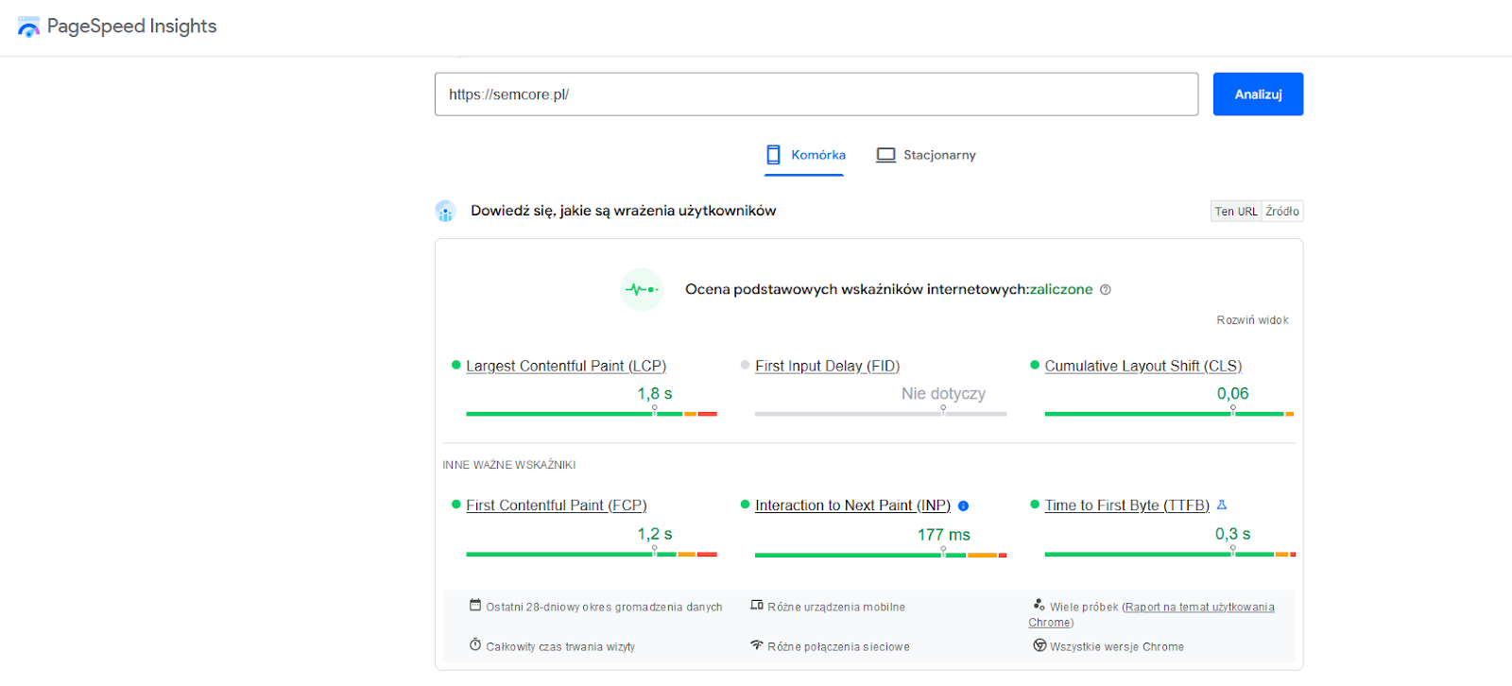Click the desktop monitor icon on Stacjonarny tab
The width and height of the screenshot is (1512, 686).
click(x=885, y=155)
